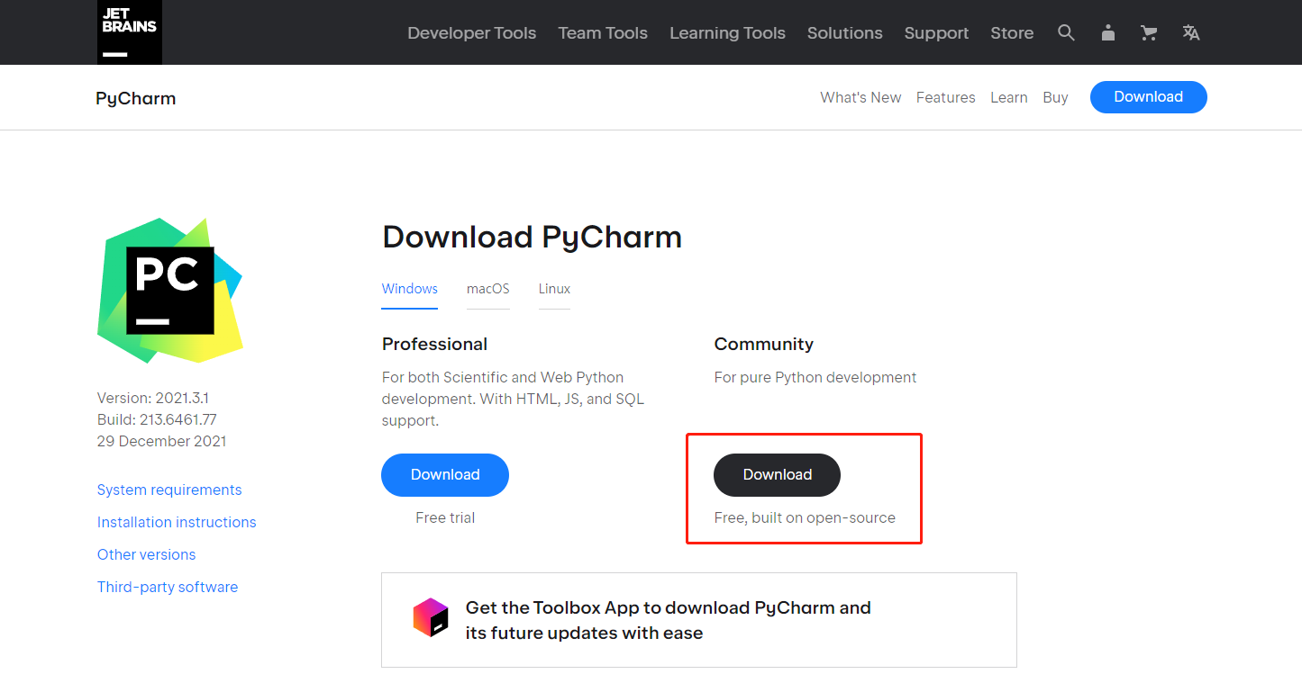1302x692 pixels.
Task: Click the Community heading
Action: tap(763, 344)
